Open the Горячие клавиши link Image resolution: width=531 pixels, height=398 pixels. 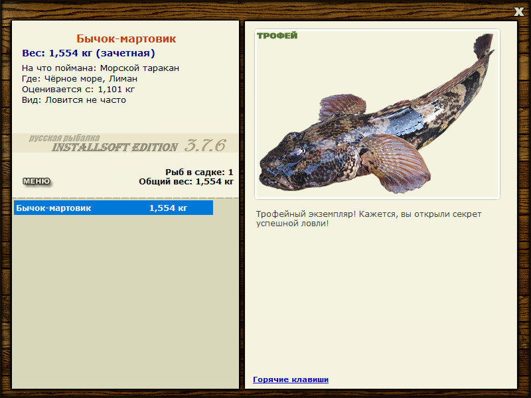(291, 379)
